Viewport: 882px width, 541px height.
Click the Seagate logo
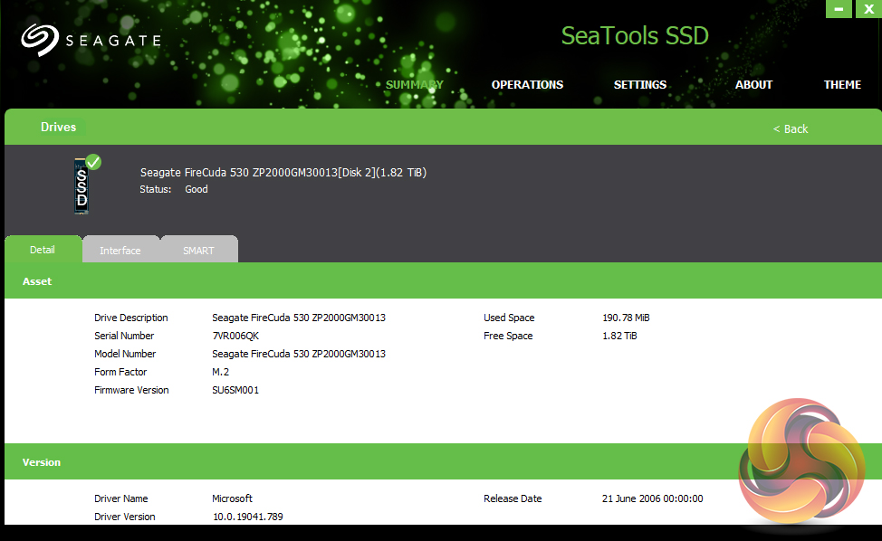pos(91,40)
